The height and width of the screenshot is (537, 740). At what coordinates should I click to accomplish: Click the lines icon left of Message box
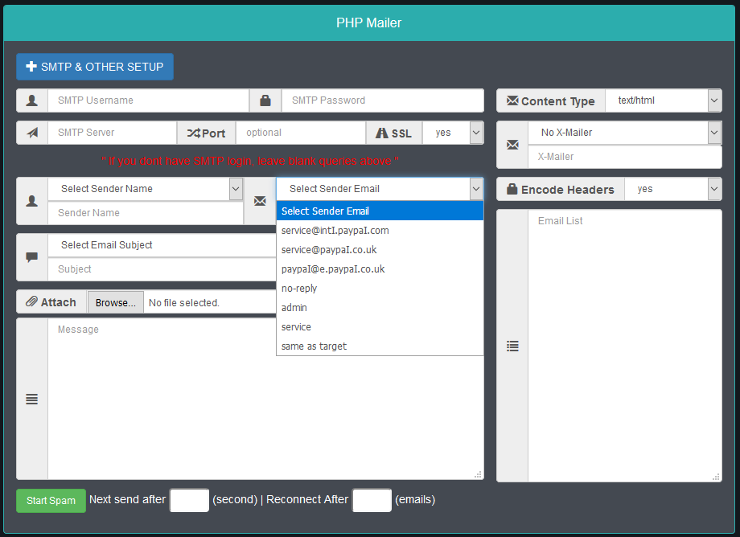point(31,400)
